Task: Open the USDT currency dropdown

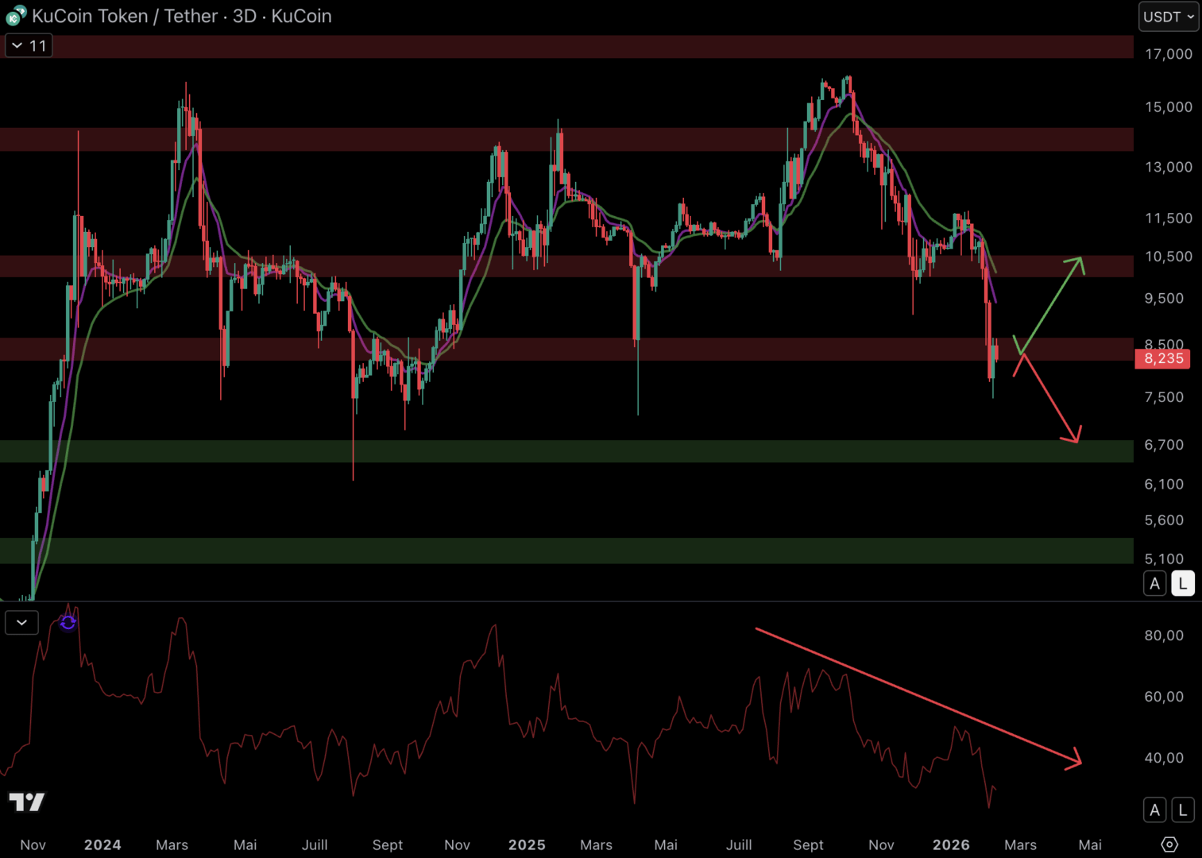Action: tap(1168, 17)
